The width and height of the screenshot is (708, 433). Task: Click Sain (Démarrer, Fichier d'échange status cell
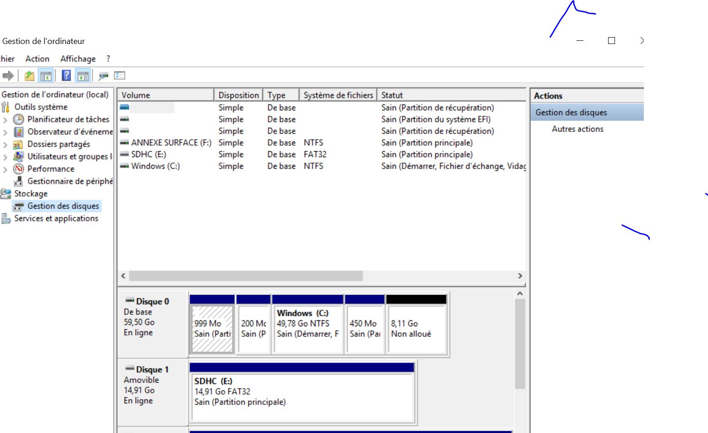454,166
